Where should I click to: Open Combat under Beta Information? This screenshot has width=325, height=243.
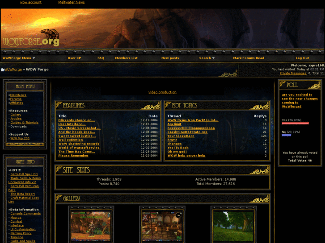click(x=16, y=221)
